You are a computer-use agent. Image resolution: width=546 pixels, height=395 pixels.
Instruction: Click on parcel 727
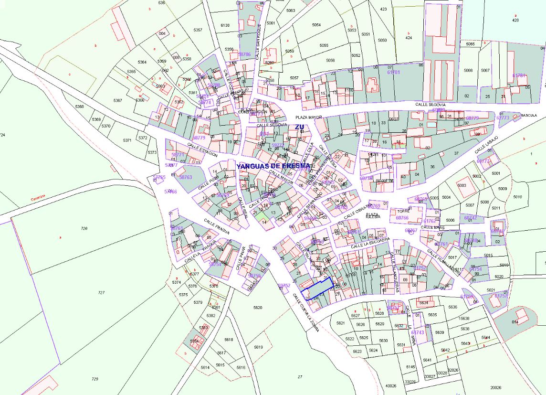101,292
